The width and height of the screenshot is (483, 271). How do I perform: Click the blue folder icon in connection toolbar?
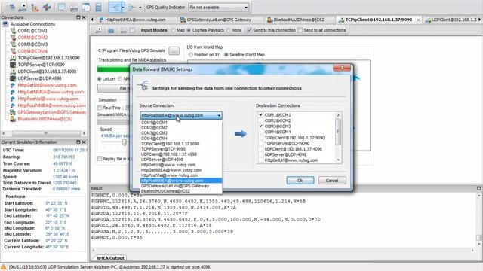point(111,30)
